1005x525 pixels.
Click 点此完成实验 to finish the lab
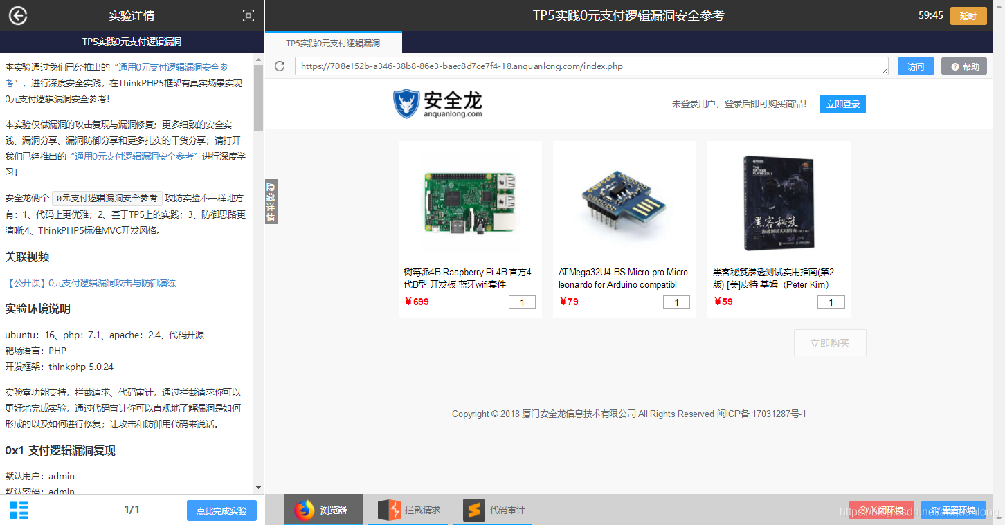221,510
